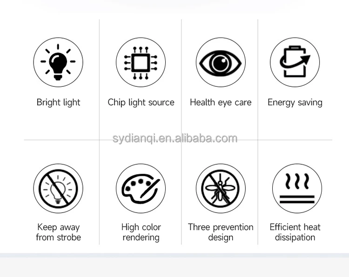Click the eye icon for eye care
Screen dimensions: 349x277
point(221,62)
